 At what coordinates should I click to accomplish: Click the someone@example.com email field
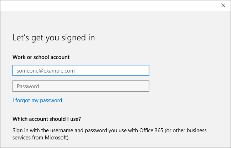pyautogui.click(x=81, y=71)
